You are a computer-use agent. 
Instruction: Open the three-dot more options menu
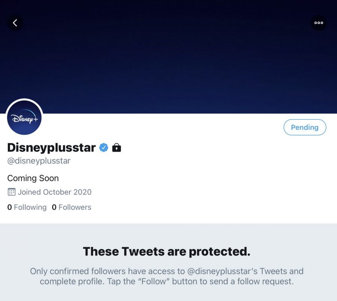(319, 23)
